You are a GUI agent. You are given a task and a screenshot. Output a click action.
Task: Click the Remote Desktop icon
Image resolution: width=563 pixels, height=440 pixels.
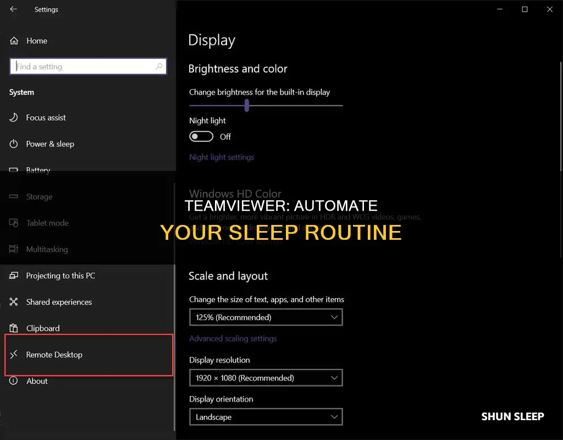[14, 355]
